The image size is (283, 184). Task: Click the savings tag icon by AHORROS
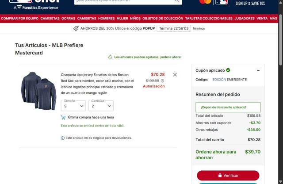point(76,29)
